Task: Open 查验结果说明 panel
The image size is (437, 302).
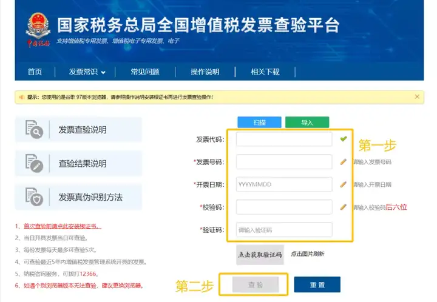Action: coord(78,163)
